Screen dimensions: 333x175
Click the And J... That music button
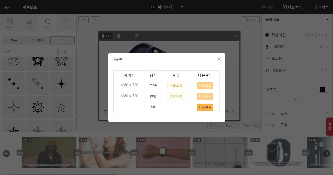click(221, 125)
